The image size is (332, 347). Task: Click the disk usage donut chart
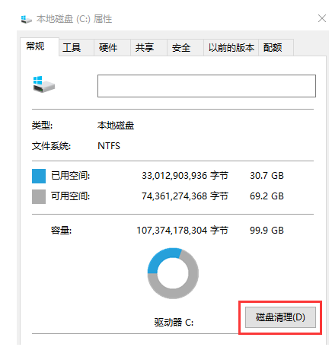(173, 273)
